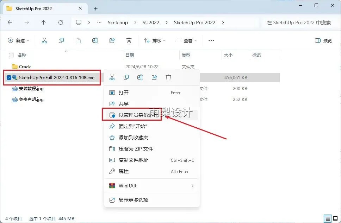
Task: Click the 安装教程.jpg file icon
Action: [14, 88]
